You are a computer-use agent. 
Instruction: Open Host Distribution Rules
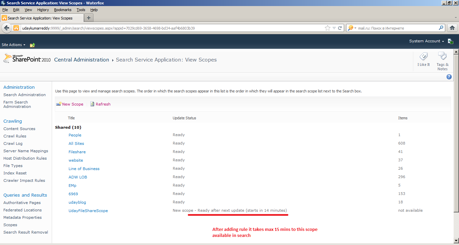click(25, 158)
